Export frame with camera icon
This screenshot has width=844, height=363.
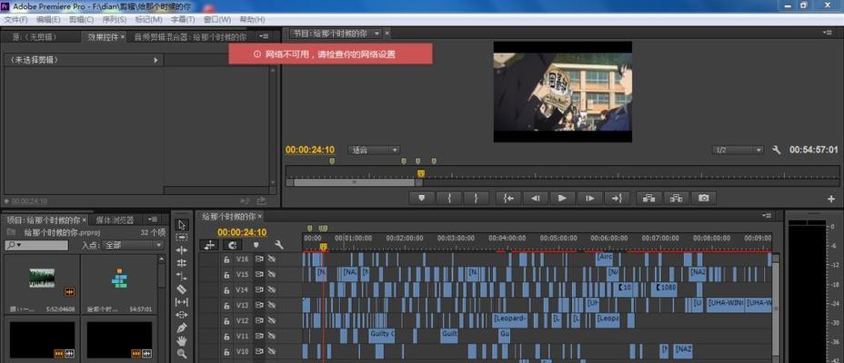click(x=704, y=198)
